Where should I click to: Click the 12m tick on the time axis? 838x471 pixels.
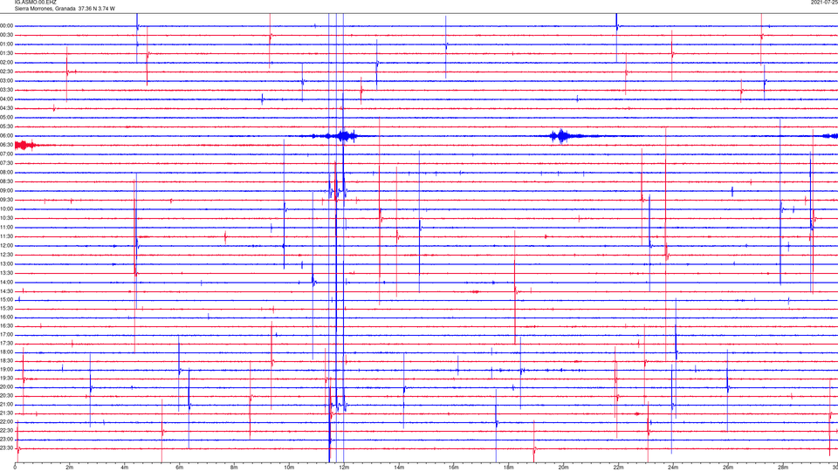(344, 468)
